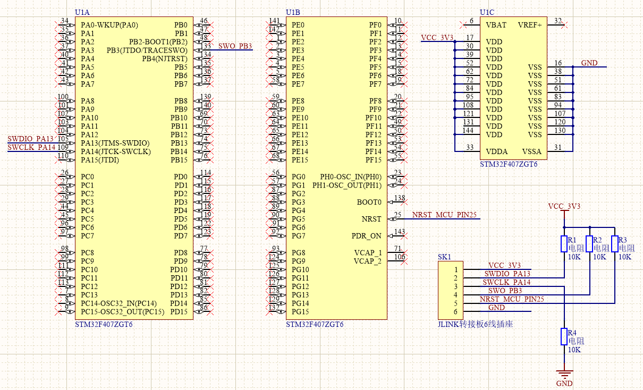This screenshot has width=643, height=390.
Task: Click the GND net symbol beside VSS pin 16
Action: (x=589, y=63)
